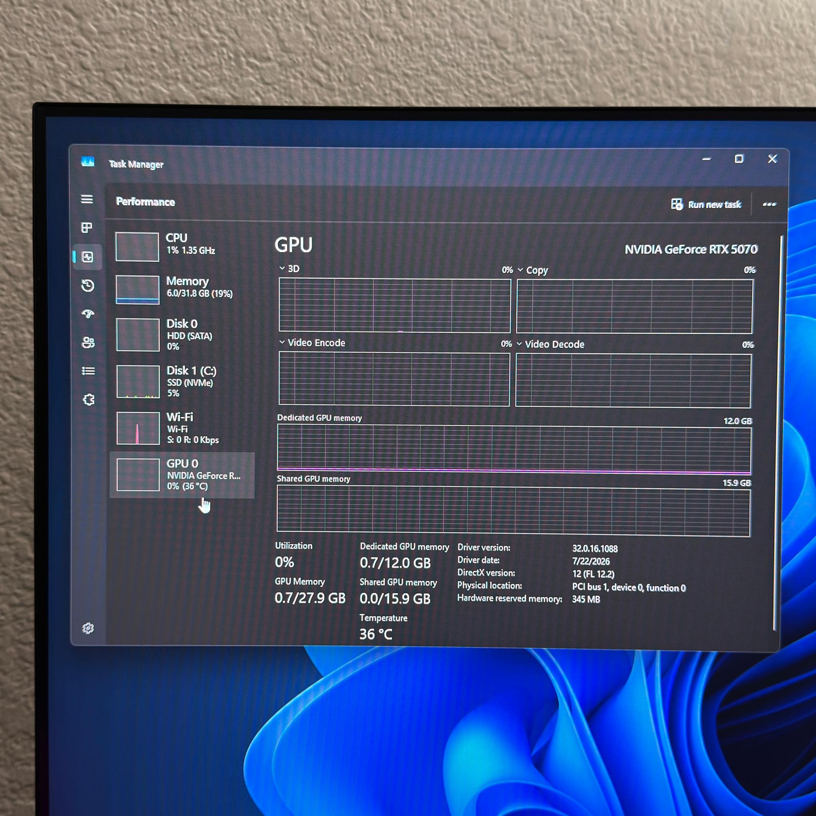Click driver date 7/22/2026 value
Screen dimensions: 816x816
point(591,561)
